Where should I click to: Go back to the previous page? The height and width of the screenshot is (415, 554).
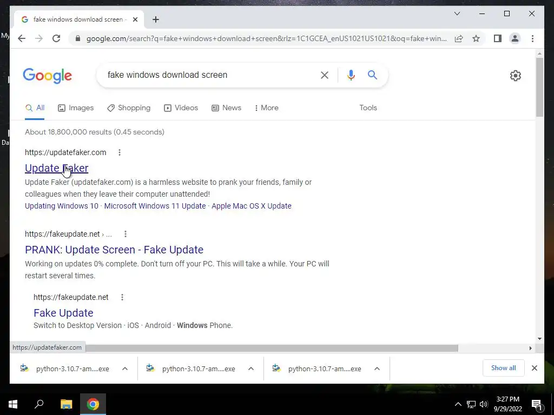(22, 38)
